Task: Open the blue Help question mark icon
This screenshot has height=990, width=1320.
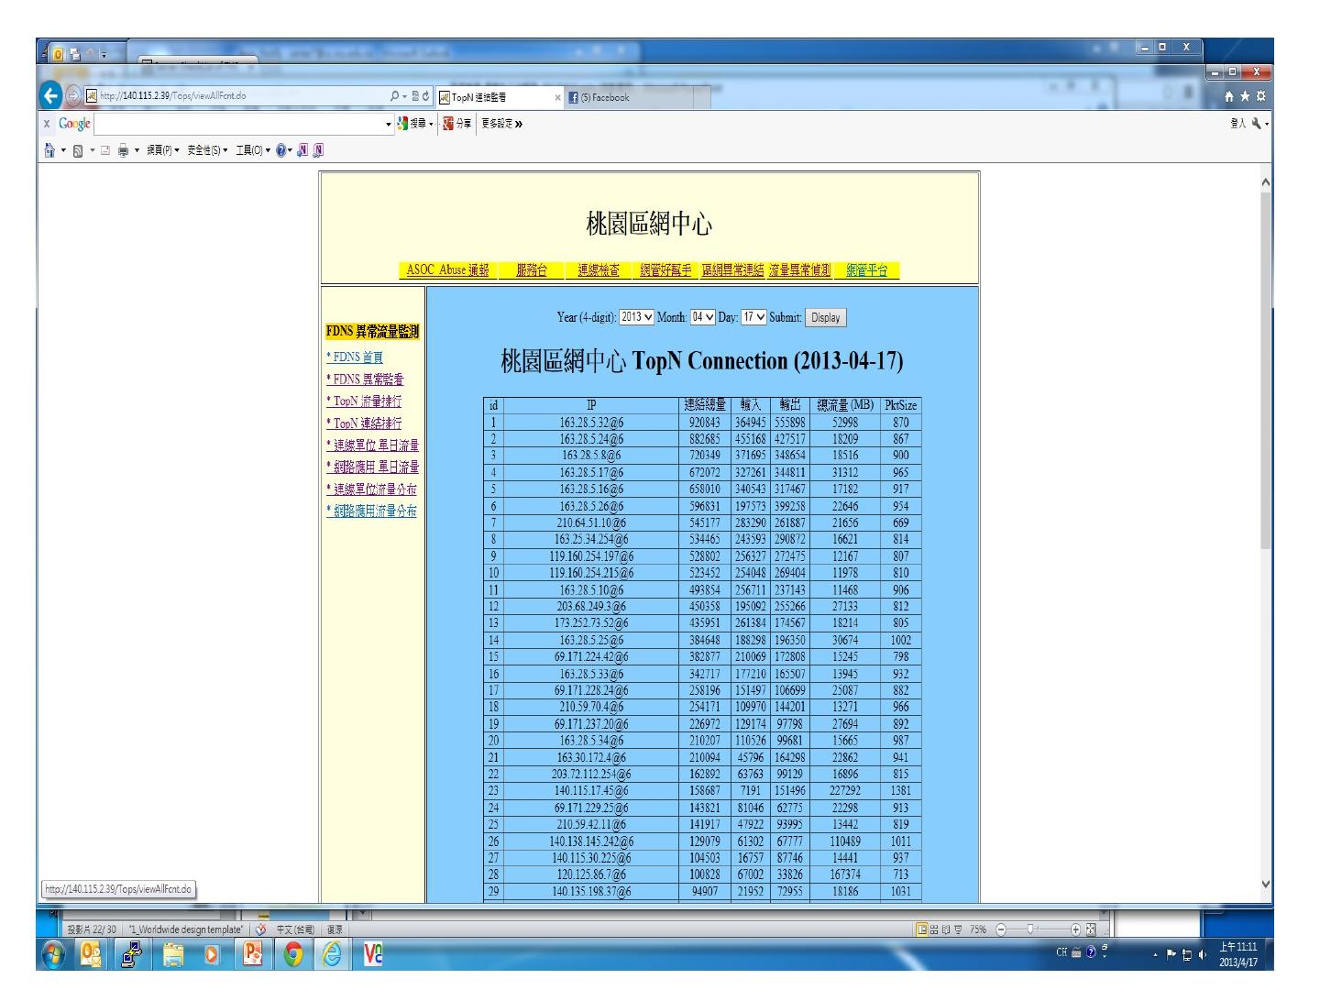Action: (281, 150)
